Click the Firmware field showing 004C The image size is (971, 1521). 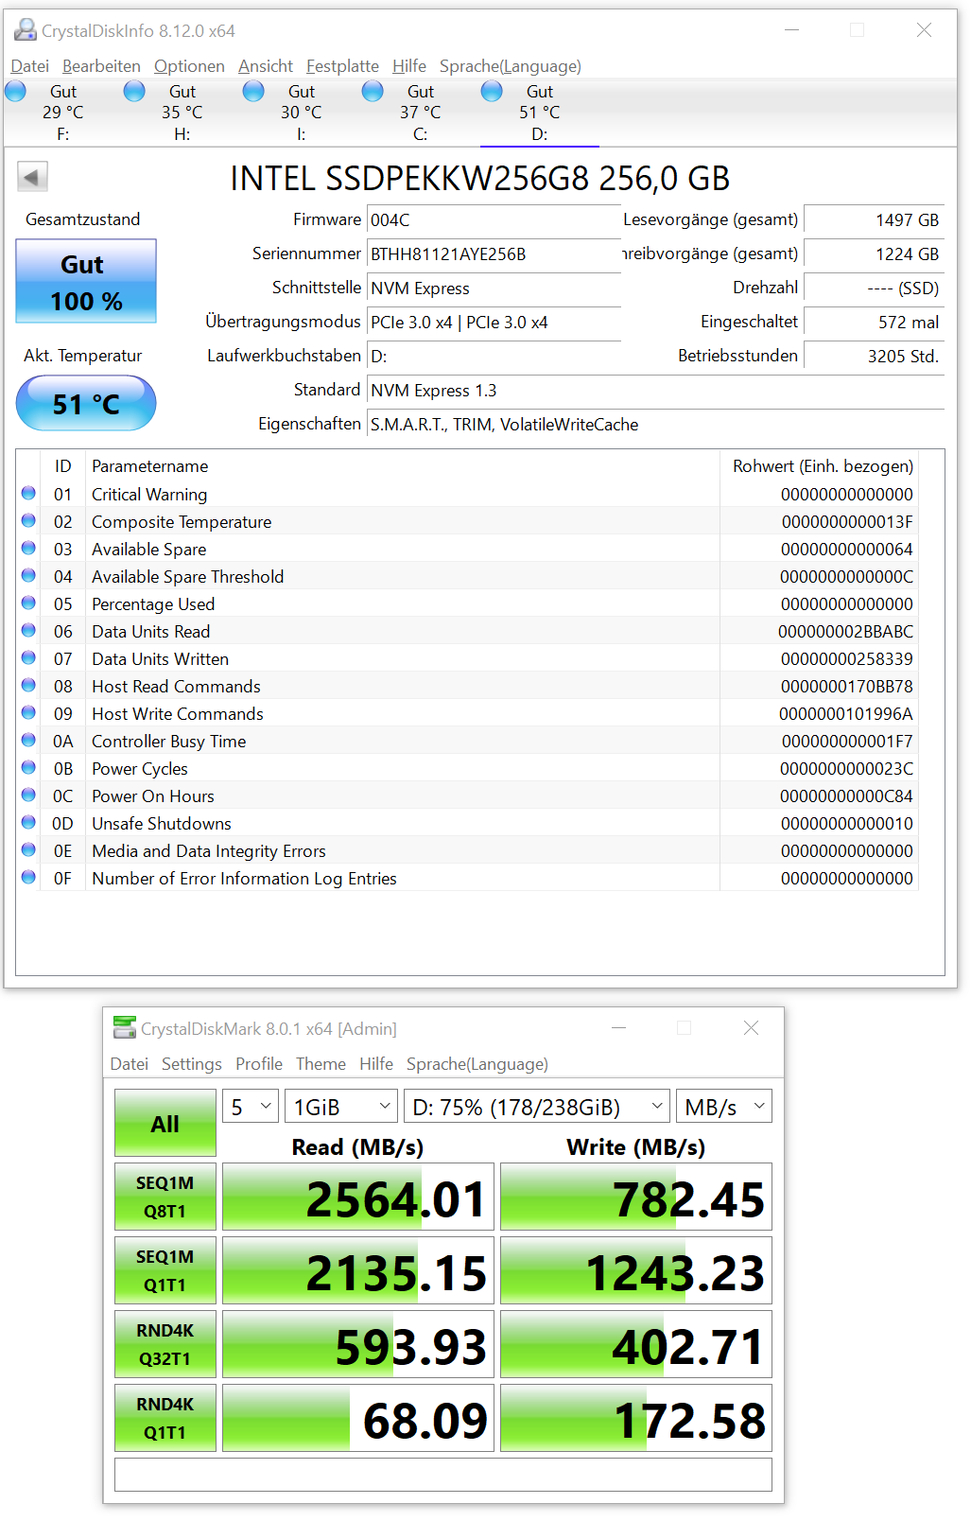coord(494,220)
